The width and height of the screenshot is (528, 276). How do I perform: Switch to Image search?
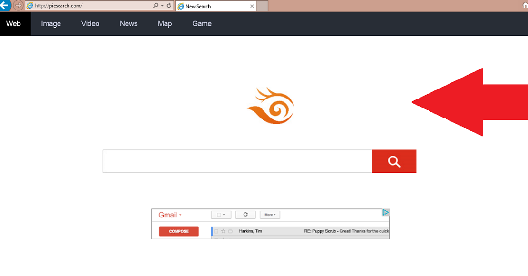(x=51, y=24)
